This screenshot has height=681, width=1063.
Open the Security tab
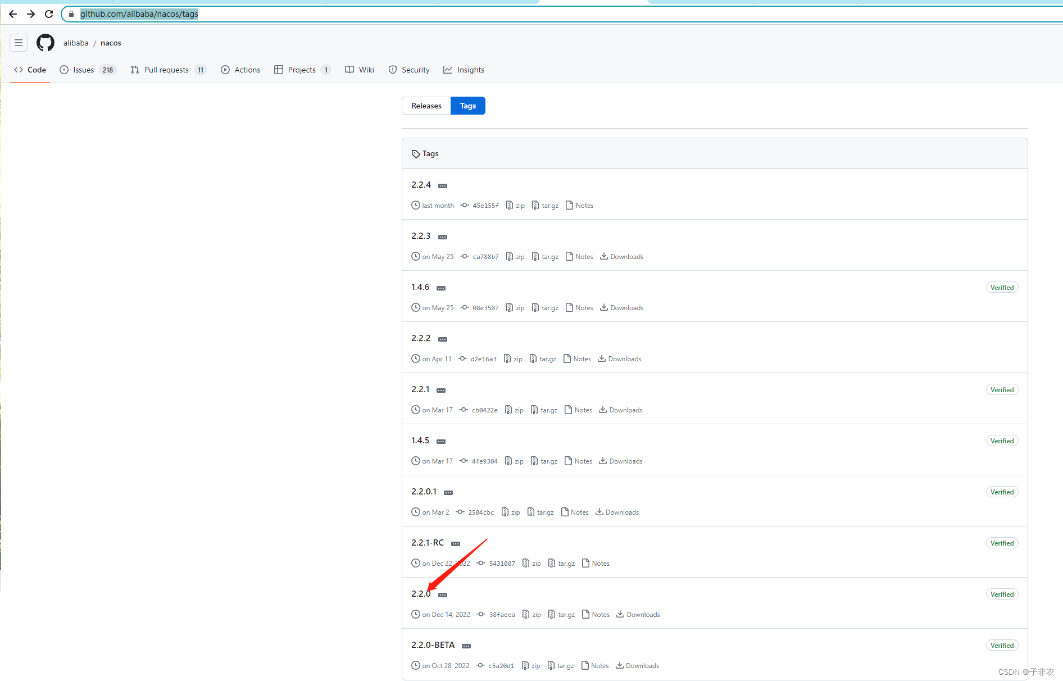(409, 70)
